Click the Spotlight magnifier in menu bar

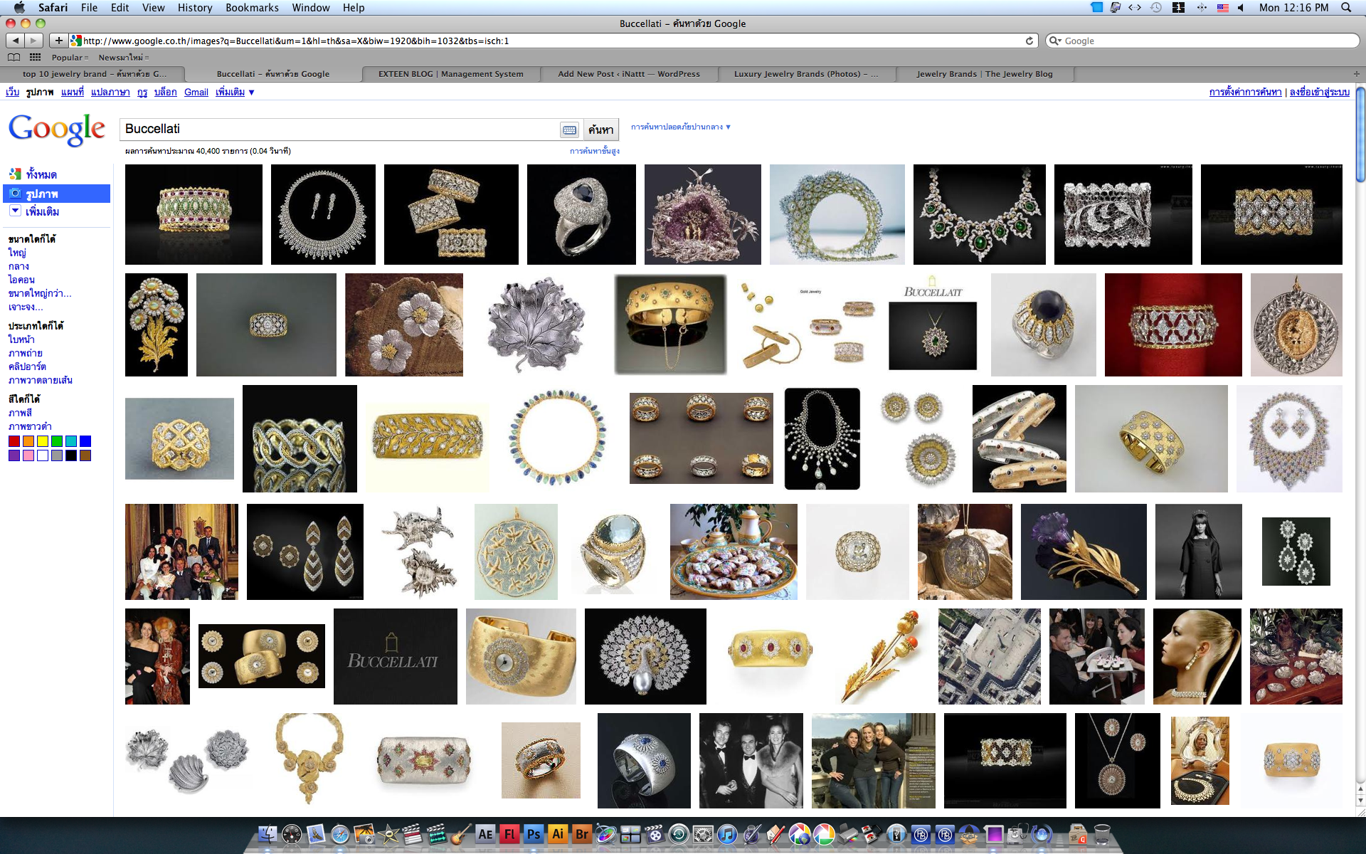click(1346, 7)
